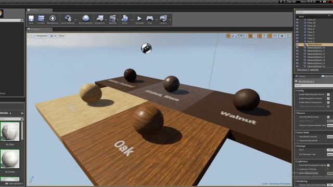
Task: Open the Play options dropdown arrow
Action: [157, 20]
